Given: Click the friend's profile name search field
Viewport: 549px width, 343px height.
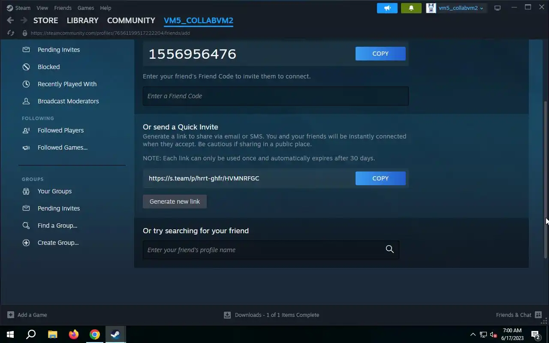Looking at the screenshot, I should pos(271,250).
